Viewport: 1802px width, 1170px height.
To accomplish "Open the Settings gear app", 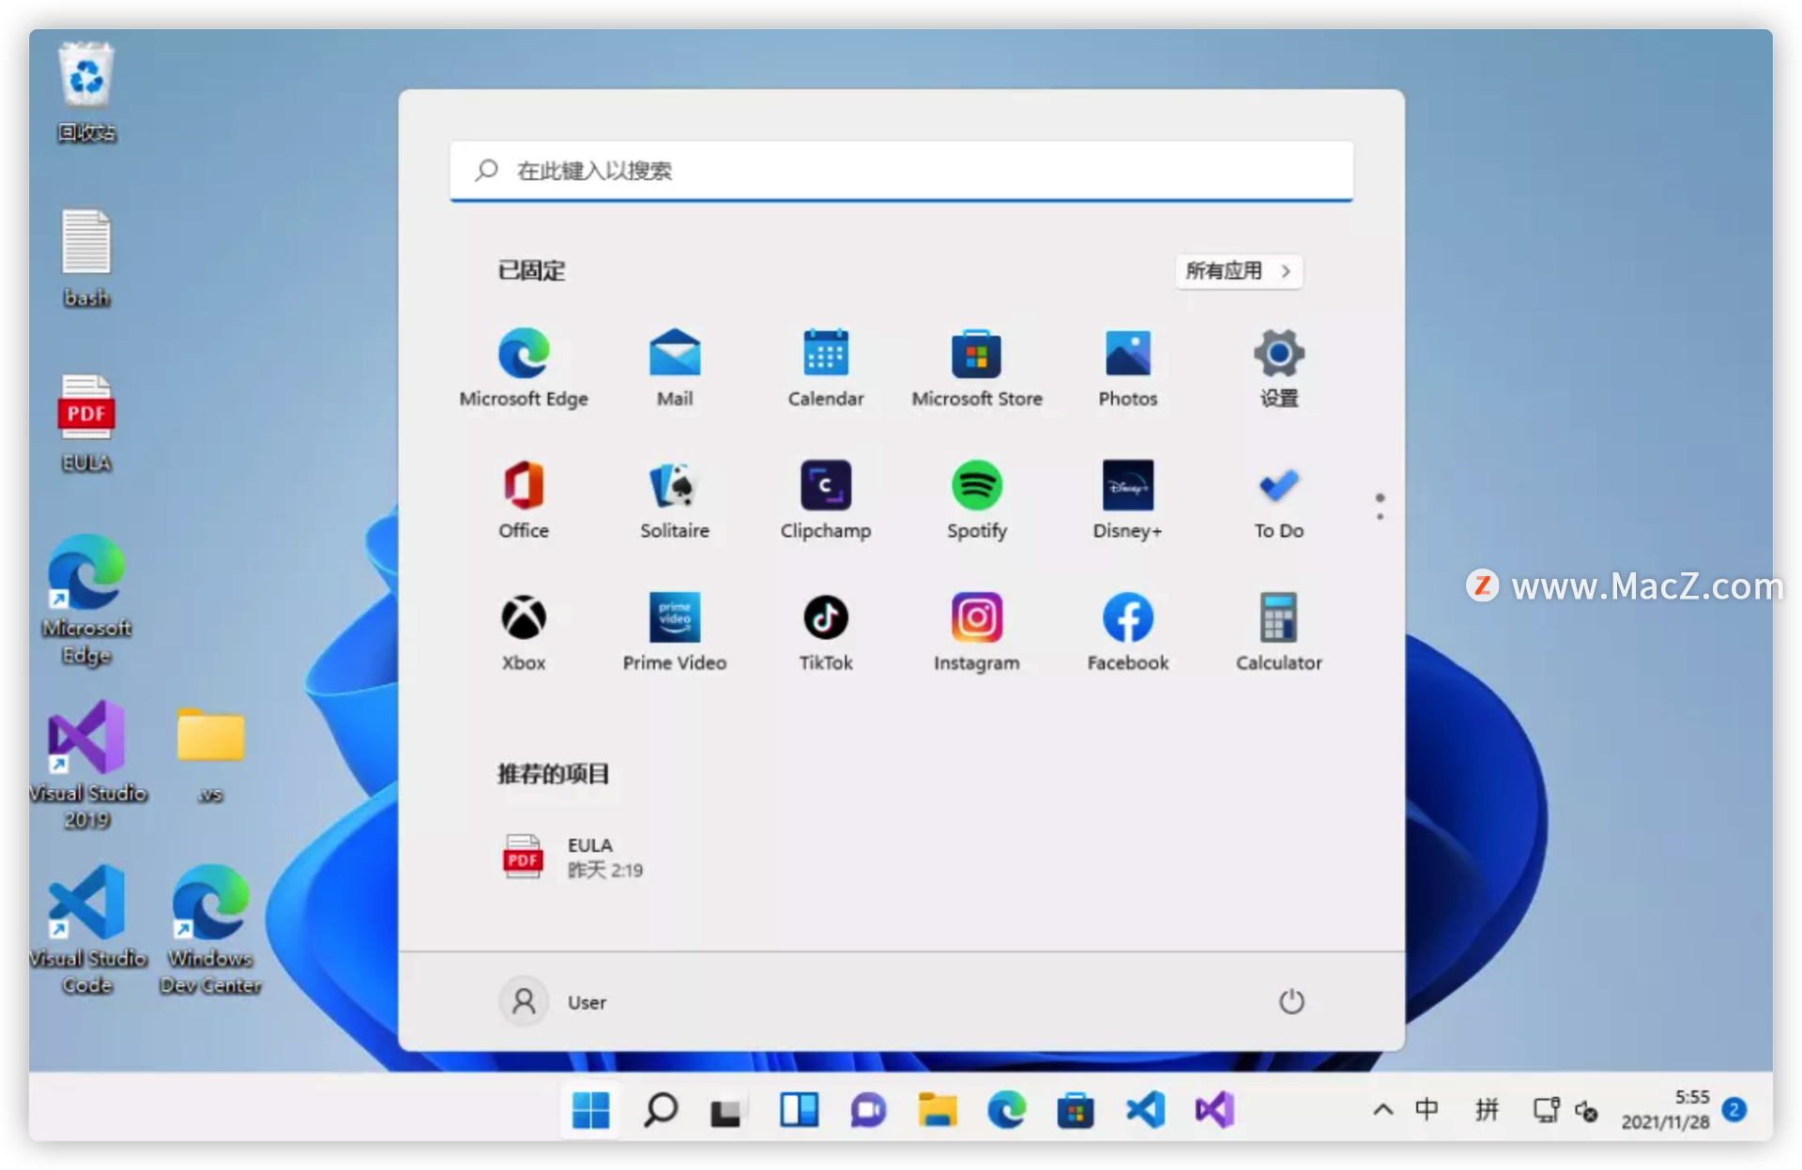I will (x=1279, y=367).
